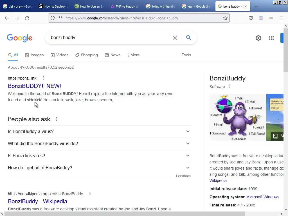Image resolution: width=288 pixels, height=216 pixels.
Task: Expand 'Is BonziBuddy a virus?' question
Action: point(100,132)
